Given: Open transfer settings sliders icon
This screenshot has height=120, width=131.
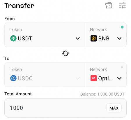Looking at the screenshot, I should [x=123, y=5].
